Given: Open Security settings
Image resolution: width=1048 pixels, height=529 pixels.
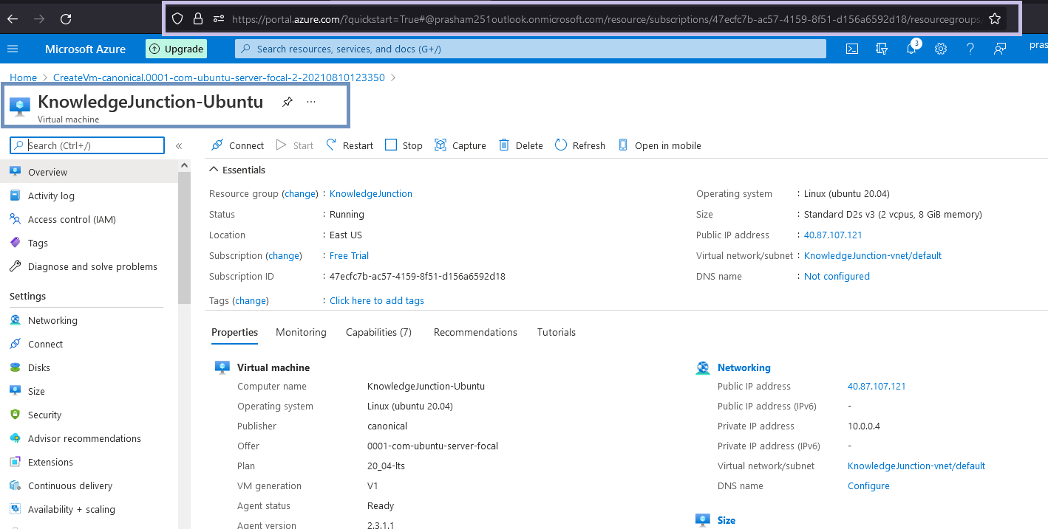Looking at the screenshot, I should (x=89, y=415).
